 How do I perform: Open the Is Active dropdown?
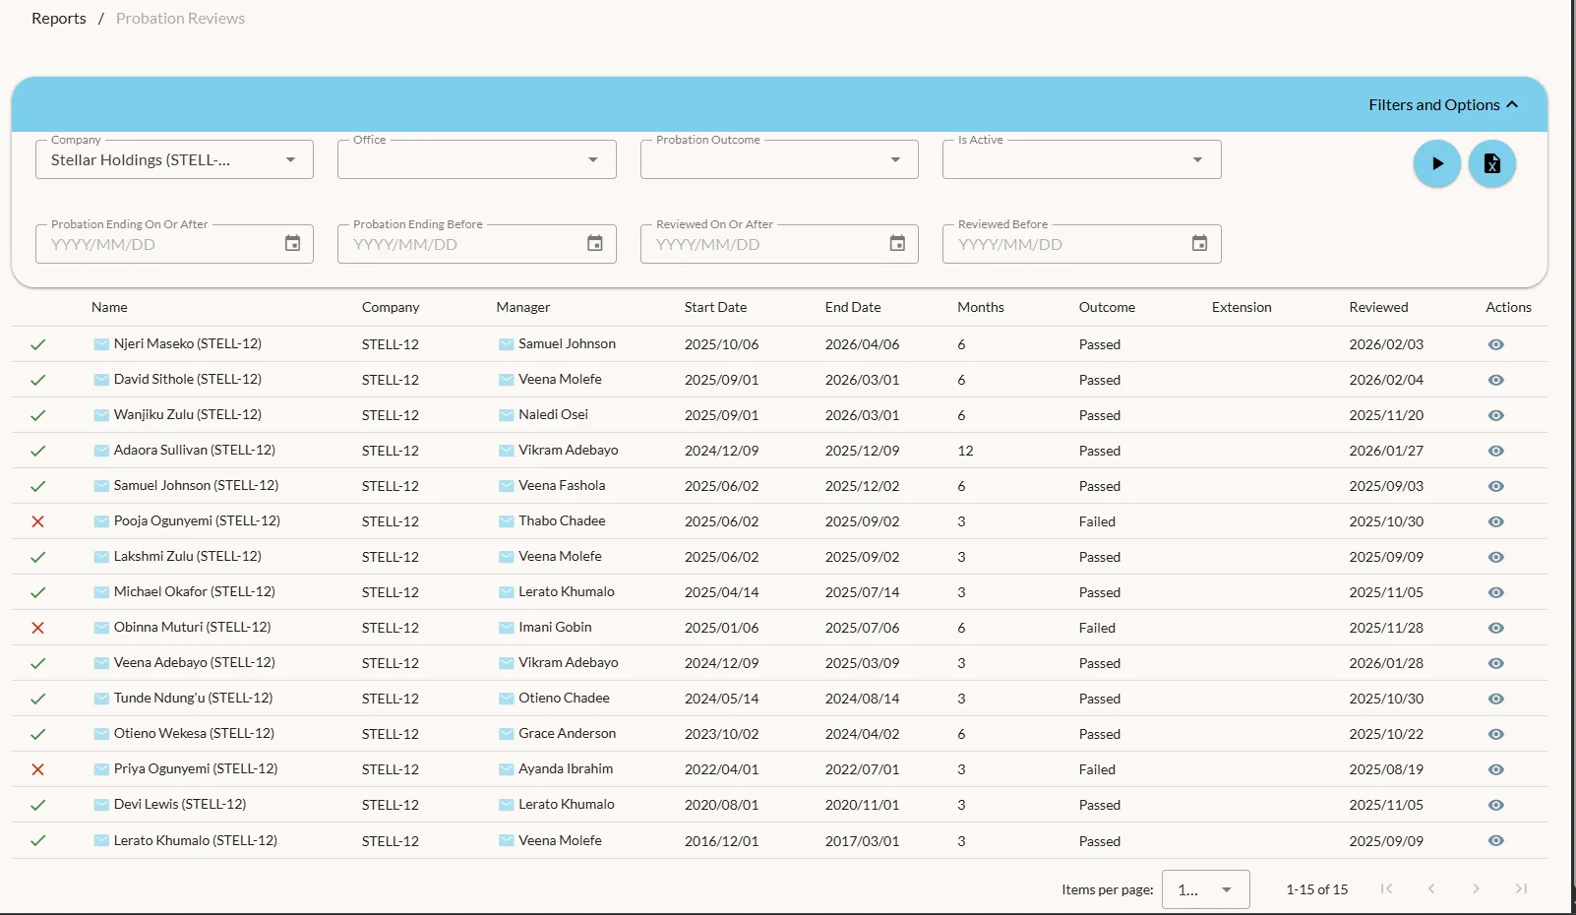1081,159
